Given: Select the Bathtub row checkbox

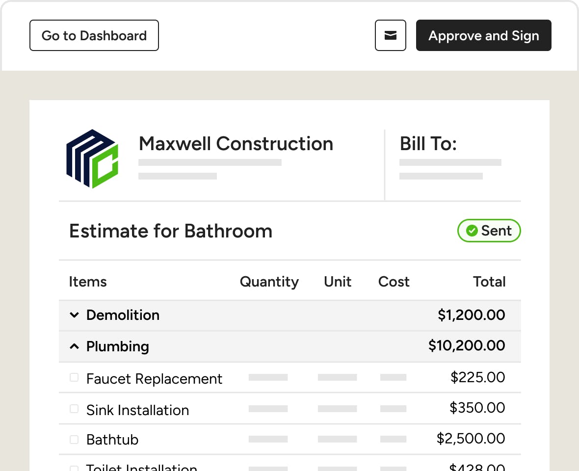Looking at the screenshot, I should click(x=74, y=440).
